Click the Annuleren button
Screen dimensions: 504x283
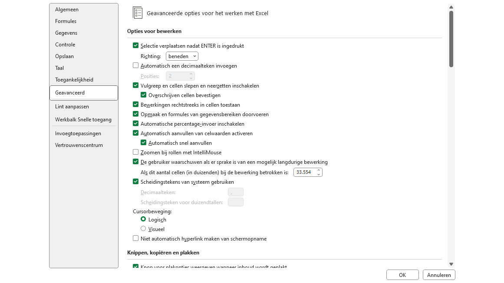tap(439, 275)
